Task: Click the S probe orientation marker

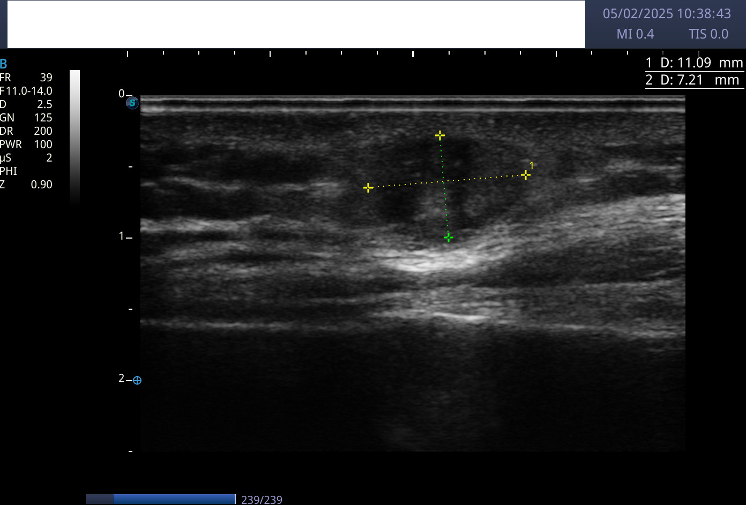Action: click(132, 103)
